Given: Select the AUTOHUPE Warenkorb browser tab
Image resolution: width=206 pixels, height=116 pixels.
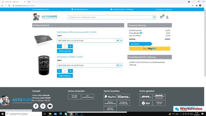Looking at the screenshot, I should coord(14,2).
